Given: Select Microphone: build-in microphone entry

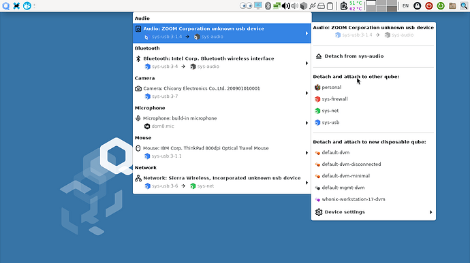Looking at the screenshot, I should (222, 123).
